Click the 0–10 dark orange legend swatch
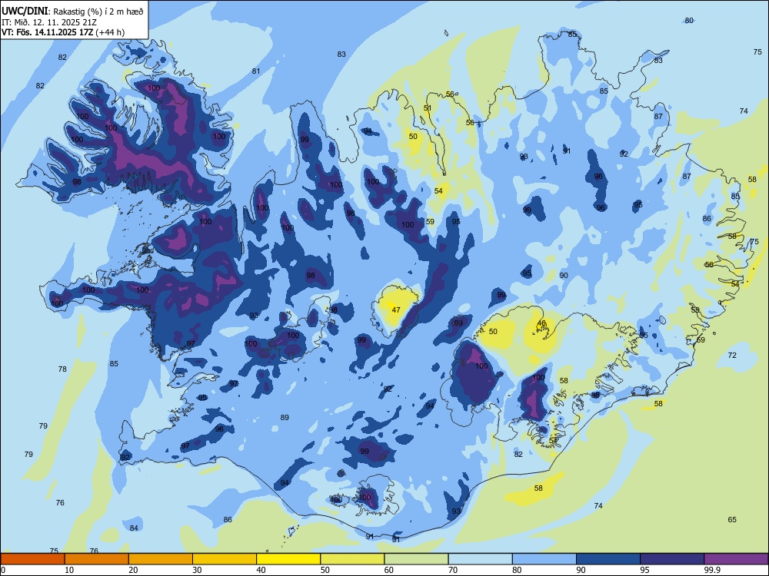Image resolution: width=769 pixels, height=576 pixels. point(33,559)
